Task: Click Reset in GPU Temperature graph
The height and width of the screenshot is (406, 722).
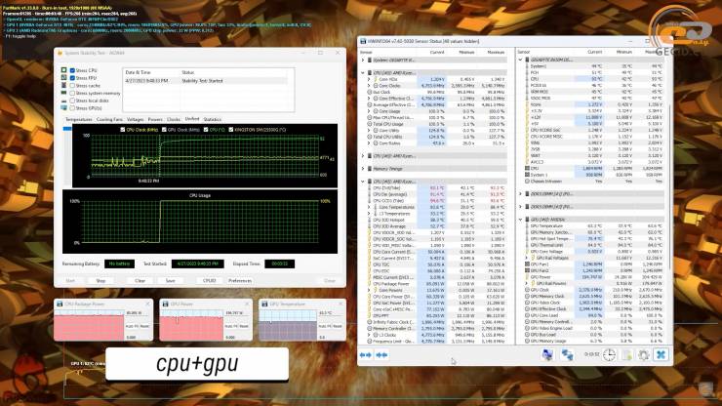Action: (x=339, y=326)
